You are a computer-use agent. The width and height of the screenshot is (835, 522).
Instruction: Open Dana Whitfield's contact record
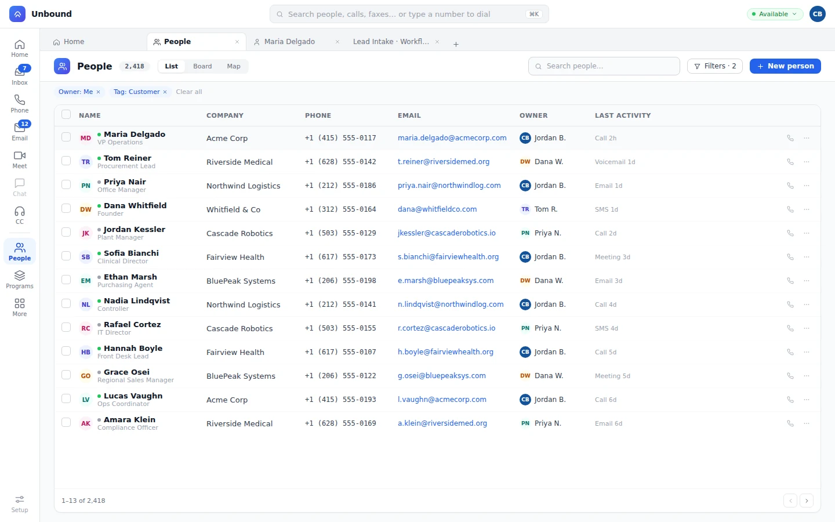[x=135, y=205]
